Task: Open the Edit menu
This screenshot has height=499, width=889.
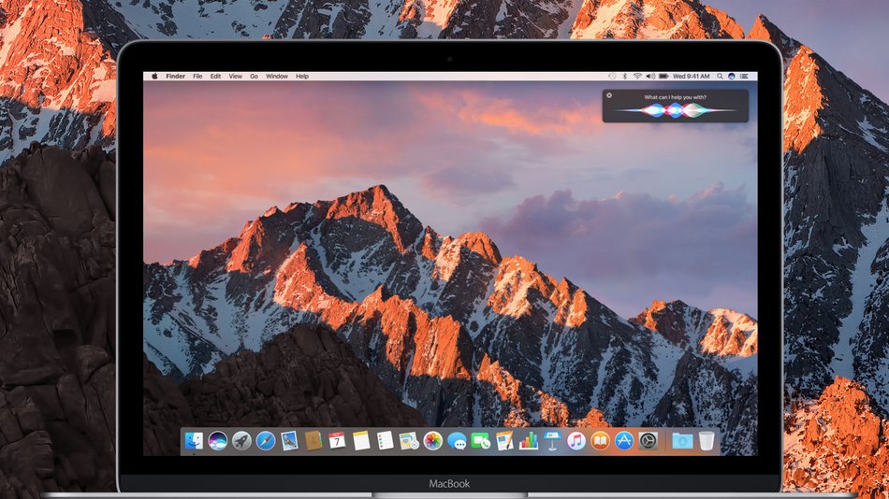Action: (215, 76)
